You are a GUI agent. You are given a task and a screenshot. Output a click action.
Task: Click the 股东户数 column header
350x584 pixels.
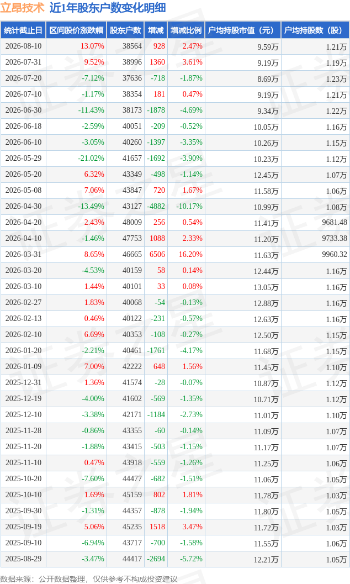click(x=125, y=30)
